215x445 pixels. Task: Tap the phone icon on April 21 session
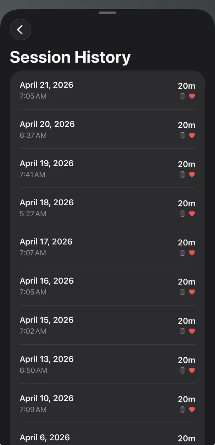[183, 96]
